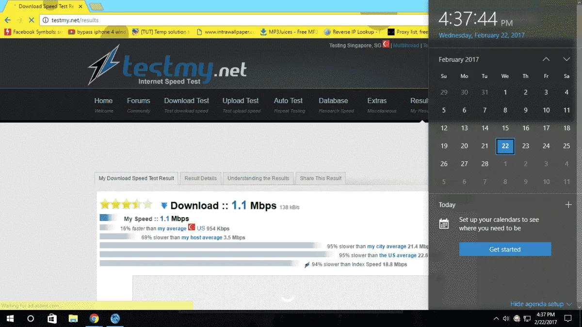Open the Extras menu item
This screenshot has height=327, width=582.
(382, 104)
